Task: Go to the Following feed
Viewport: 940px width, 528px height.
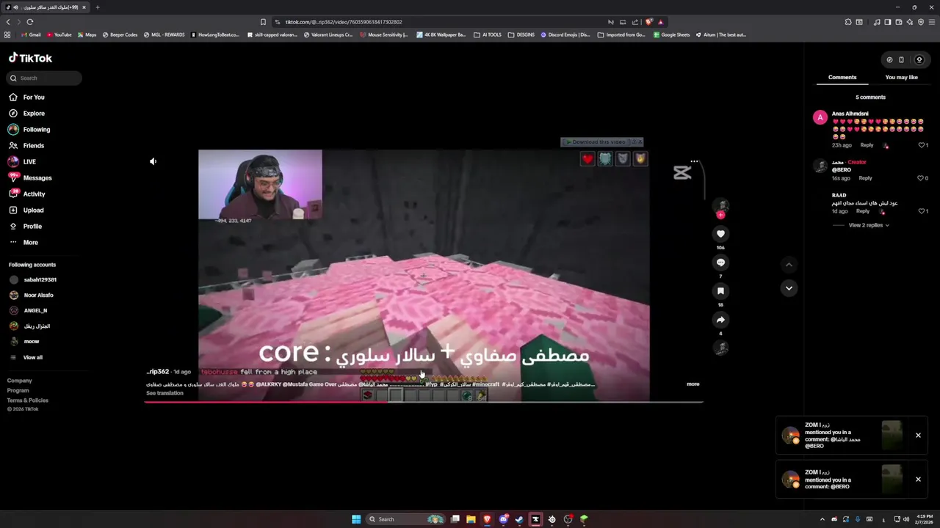Action: click(29, 129)
